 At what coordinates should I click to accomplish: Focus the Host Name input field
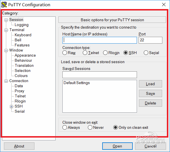99,40
